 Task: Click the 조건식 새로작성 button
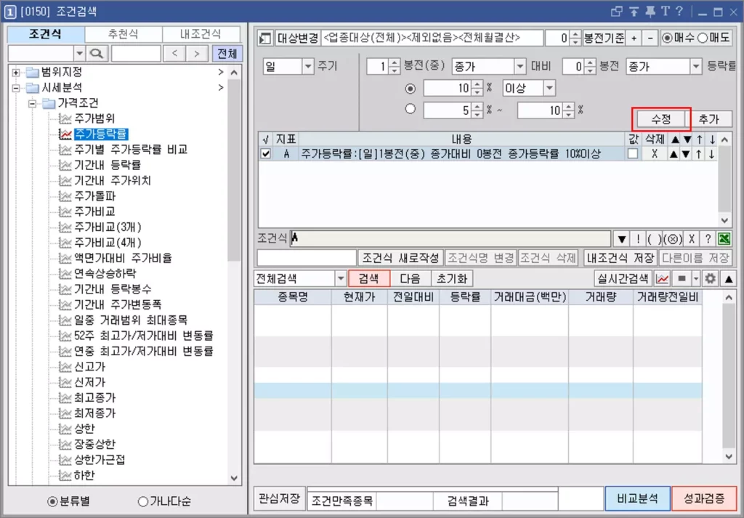pyautogui.click(x=400, y=258)
